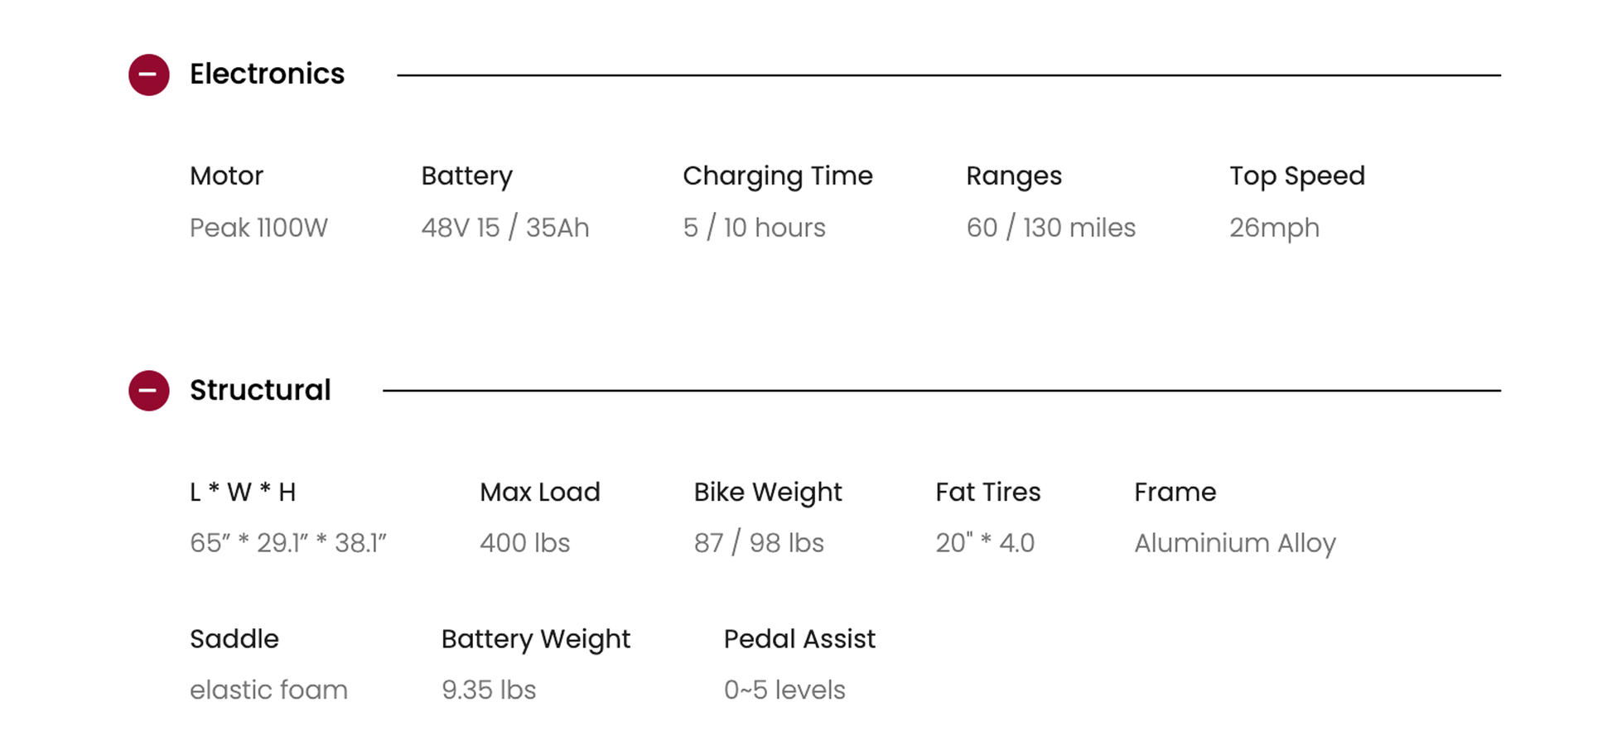Select the 60 / 130 miles value
Screen dimensions: 1612x755
point(1050,228)
